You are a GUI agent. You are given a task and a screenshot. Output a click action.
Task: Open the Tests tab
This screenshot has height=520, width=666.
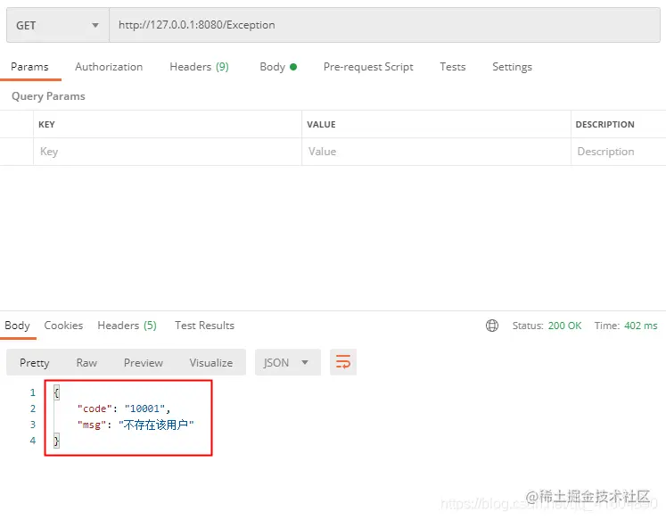pos(453,67)
